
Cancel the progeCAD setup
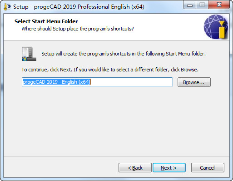pos(208,168)
